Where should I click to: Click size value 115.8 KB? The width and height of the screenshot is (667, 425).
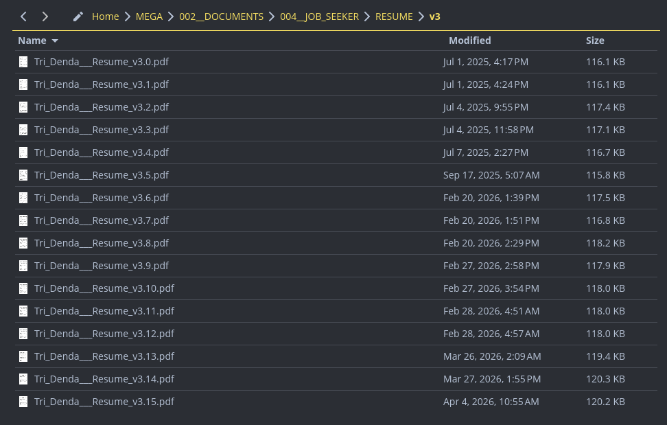(x=605, y=175)
